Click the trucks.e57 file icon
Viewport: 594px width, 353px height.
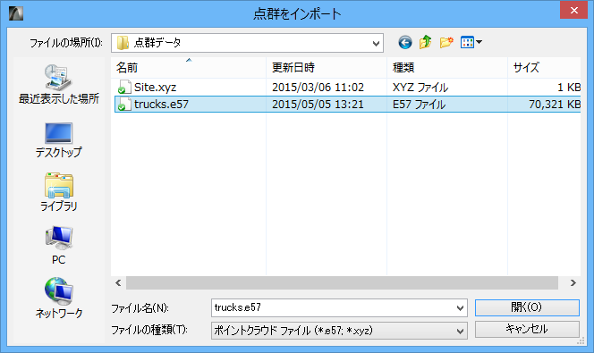pos(123,104)
